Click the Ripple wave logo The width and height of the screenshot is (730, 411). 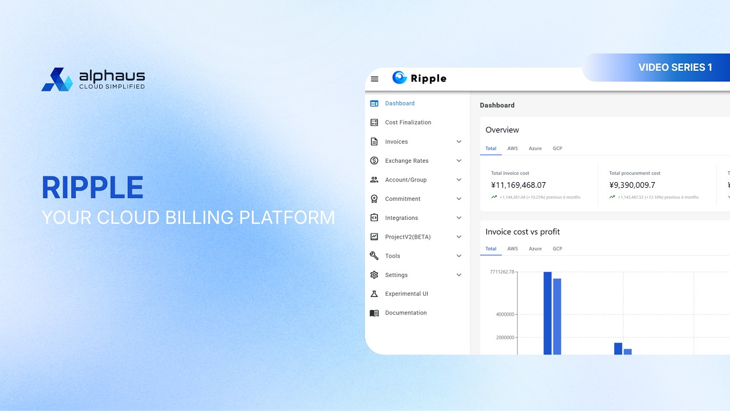pos(400,78)
